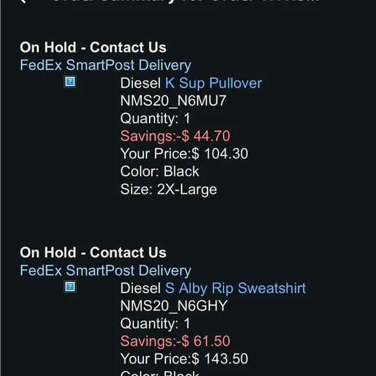Open the K Sup Pullover image placeholder
This screenshot has width=376, height=376.
[x=70, y=82]
